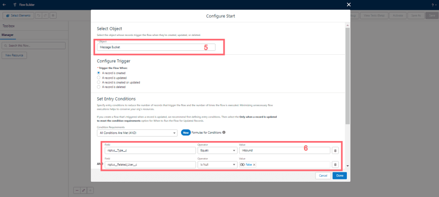The width and height of the screenshot is (439, 197).
Task: Open the help question mark menu
Action: [x=433, y=5]
